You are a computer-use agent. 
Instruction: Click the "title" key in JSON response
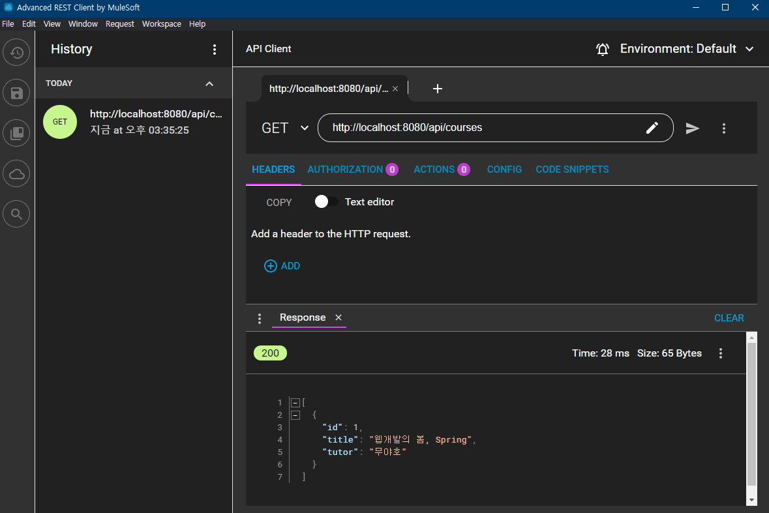tap(340, 440)
